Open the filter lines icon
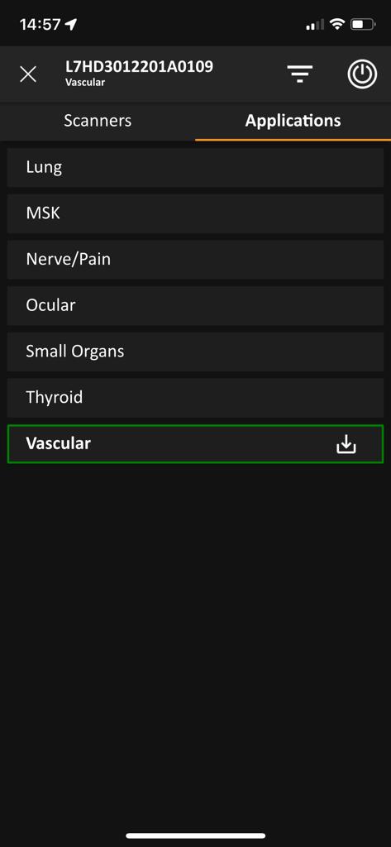Viewport: 391px width, 847px height. coord(300,74)
